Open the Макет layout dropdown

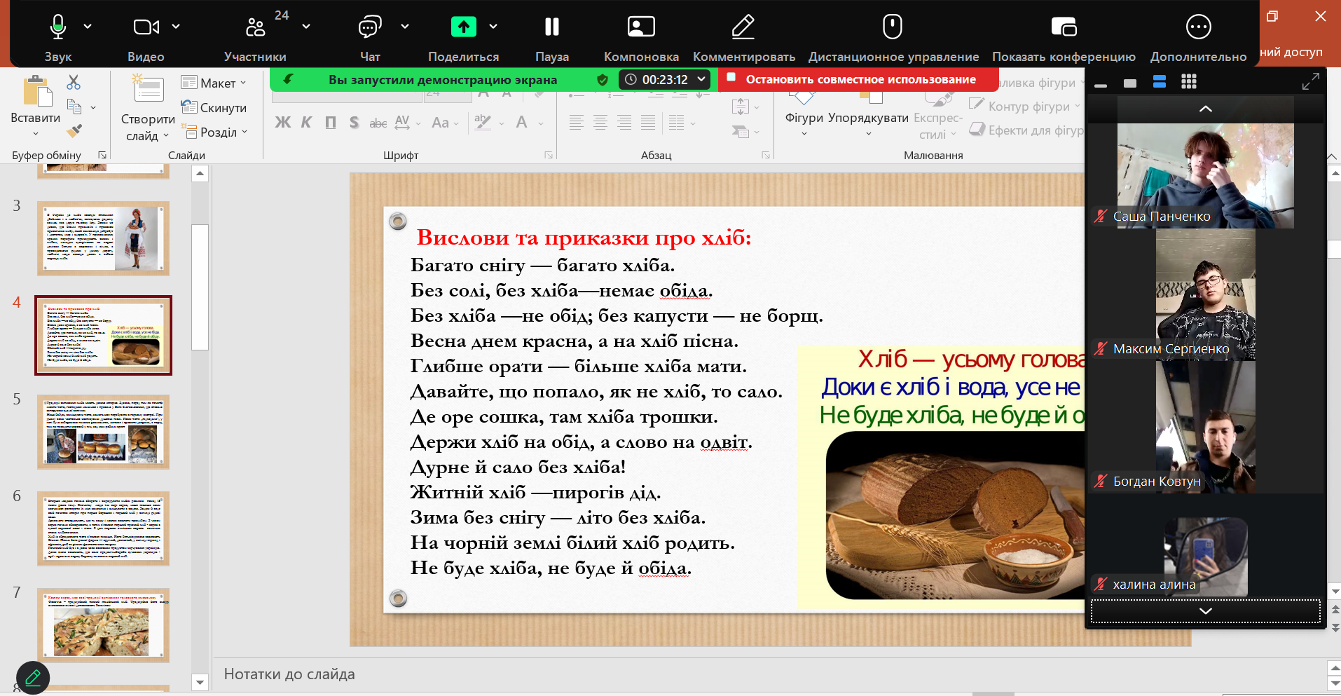214,83
